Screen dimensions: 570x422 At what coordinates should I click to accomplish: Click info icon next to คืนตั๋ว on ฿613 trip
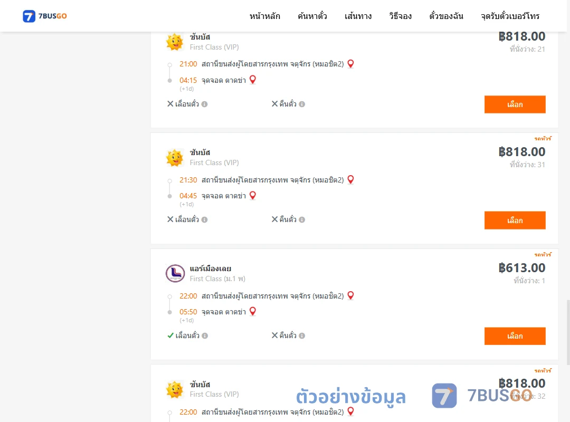click(302, 336)
